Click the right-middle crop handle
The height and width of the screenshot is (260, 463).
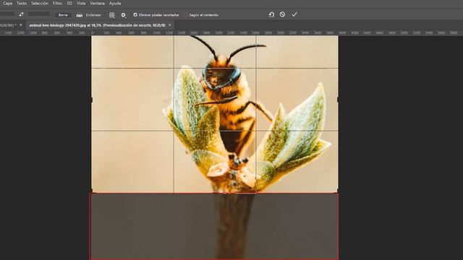(x=338, y=100)
